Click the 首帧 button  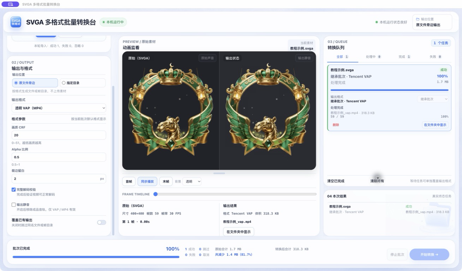(129, 181)
